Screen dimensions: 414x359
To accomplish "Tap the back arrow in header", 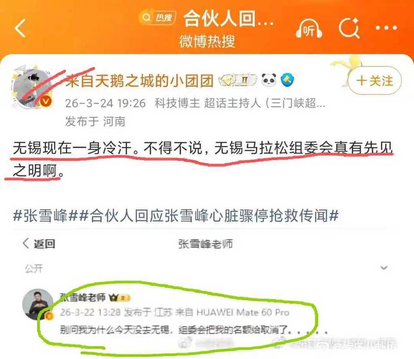I will point(20,28).
